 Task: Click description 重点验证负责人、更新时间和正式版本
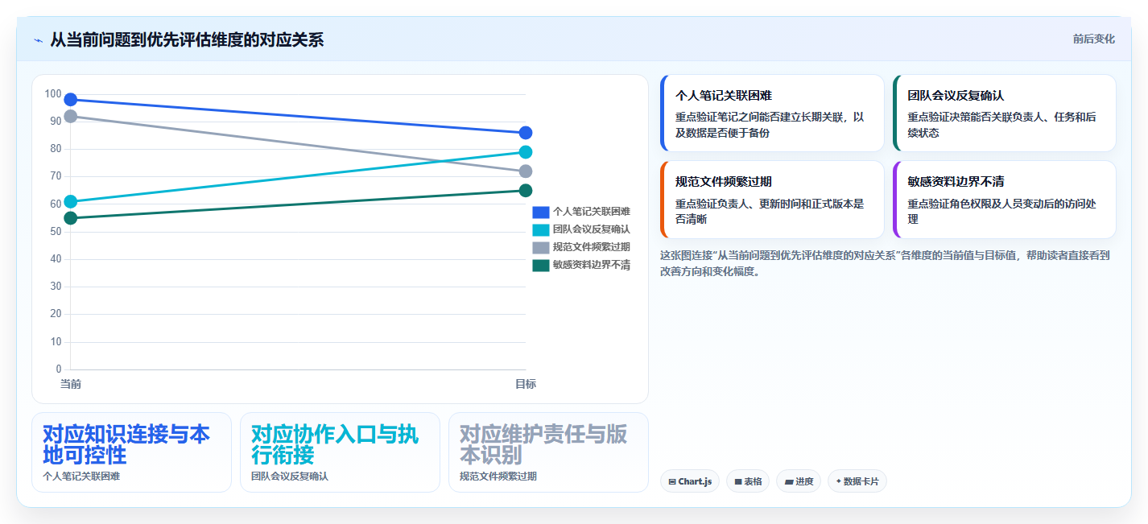tap(769, 212)
